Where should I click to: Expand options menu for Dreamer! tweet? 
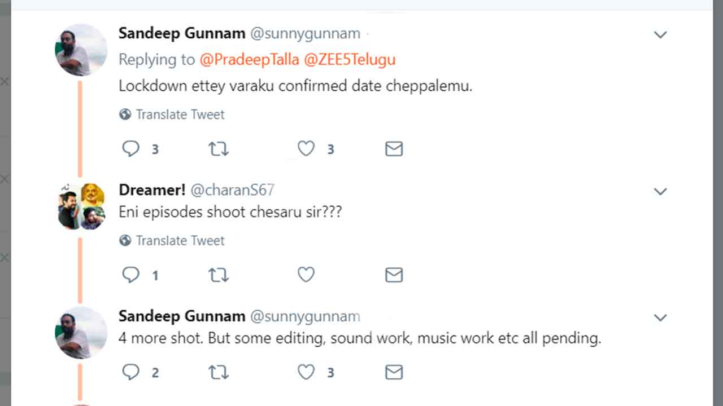[660, 192]
